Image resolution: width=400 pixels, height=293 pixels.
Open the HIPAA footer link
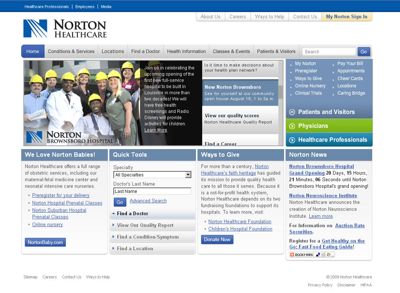click(366, 285)
